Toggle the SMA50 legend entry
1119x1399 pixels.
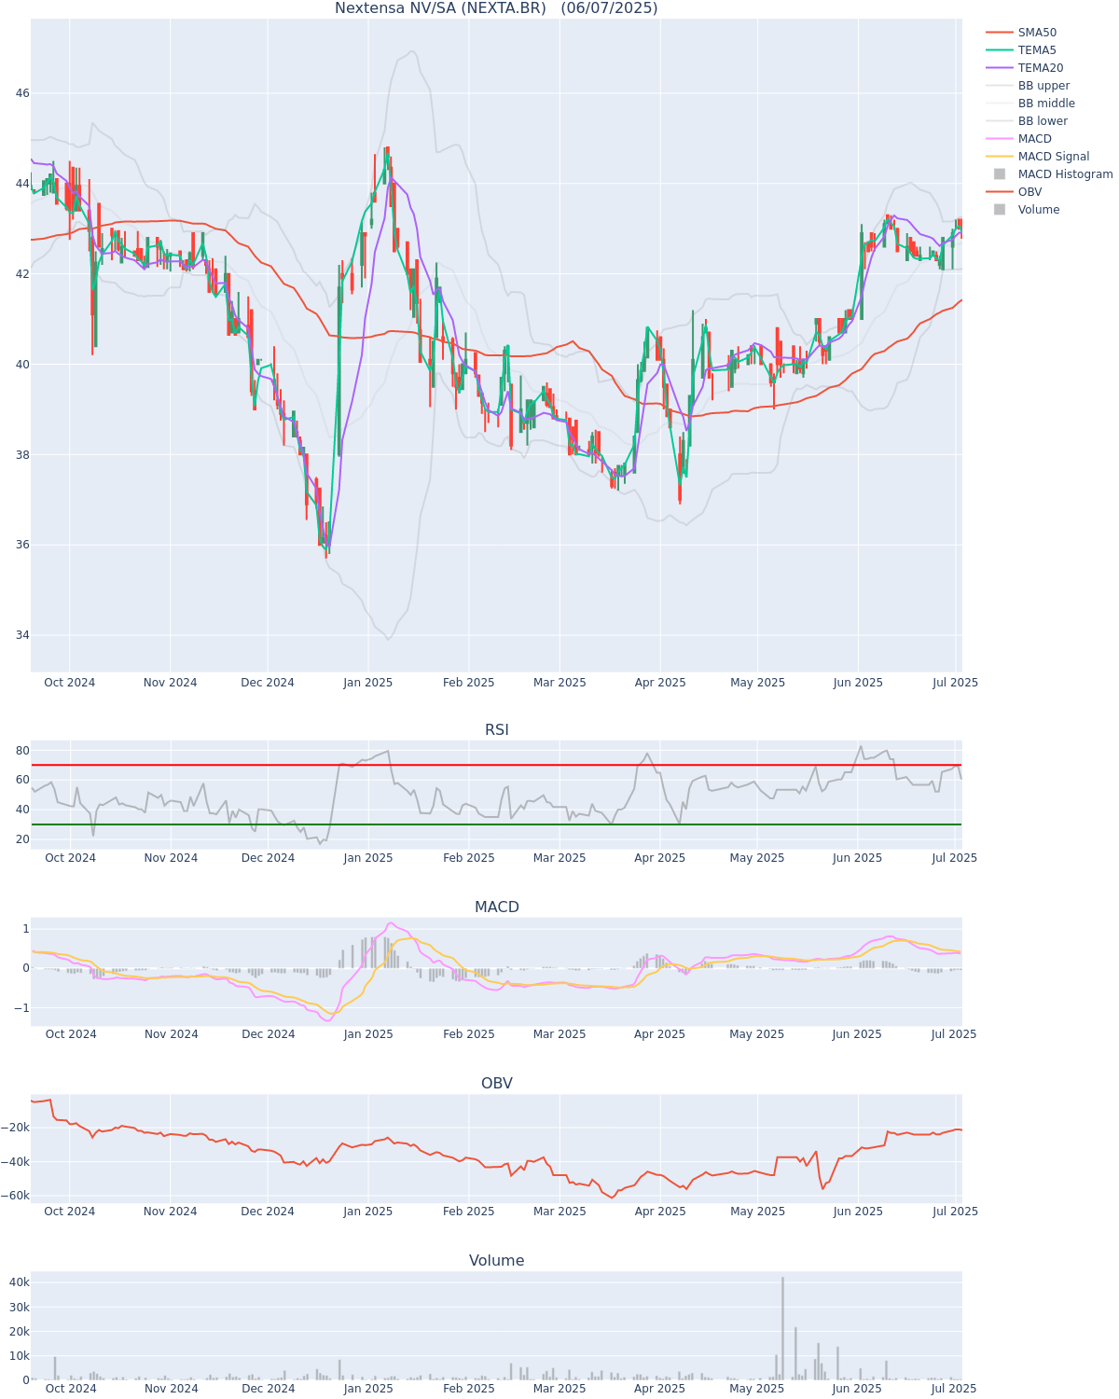tap(1037, 33)
